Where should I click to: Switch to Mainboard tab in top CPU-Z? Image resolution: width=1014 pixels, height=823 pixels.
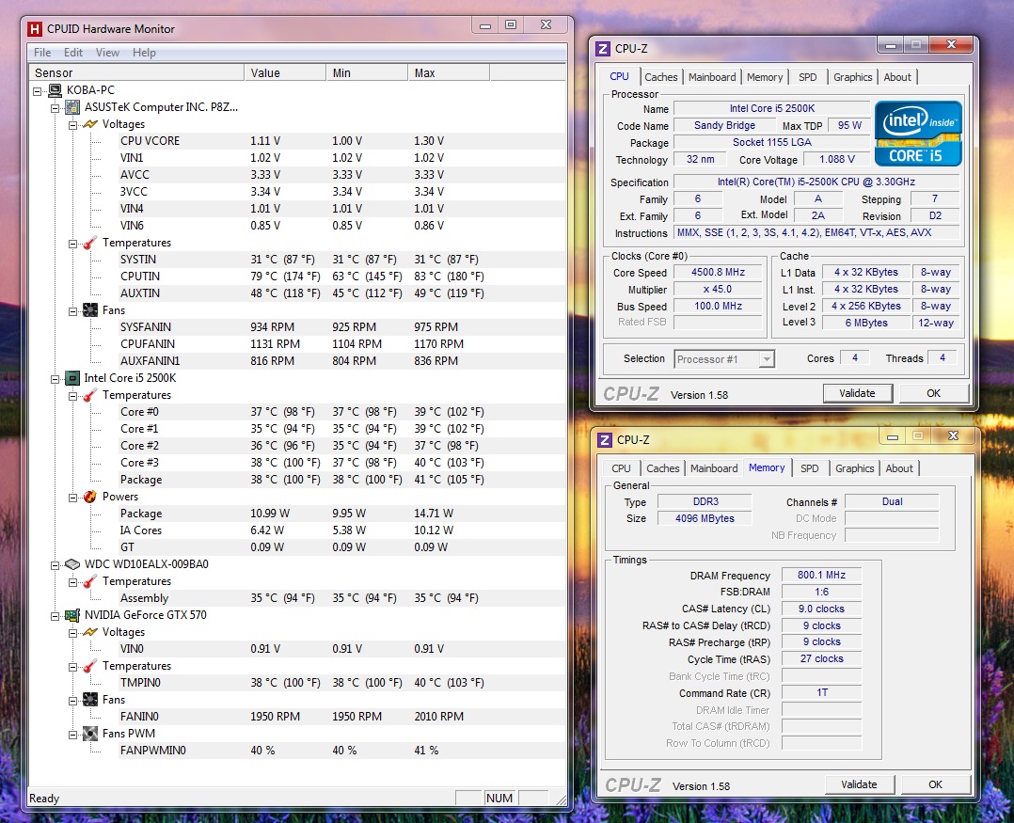pyautogui.click(x=712, y=77)
